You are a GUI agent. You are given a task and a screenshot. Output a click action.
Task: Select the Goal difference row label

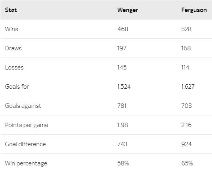point(25,144)
